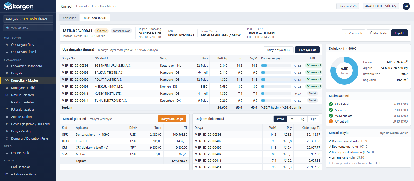Open the ICS2 veri seti button
The image size is (414, 181).
point(353,33)
